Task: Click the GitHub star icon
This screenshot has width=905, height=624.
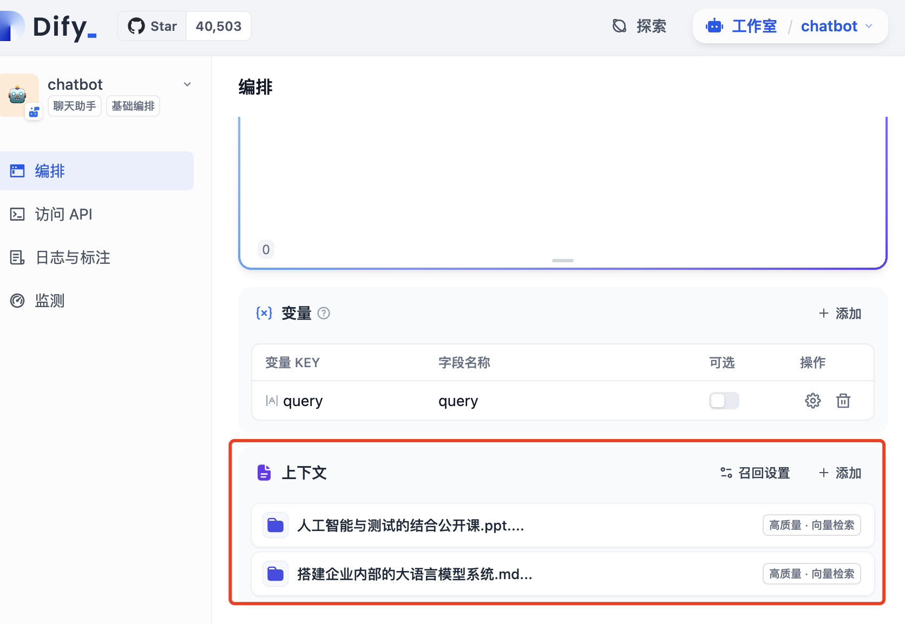Action: [x=135, y=25]
